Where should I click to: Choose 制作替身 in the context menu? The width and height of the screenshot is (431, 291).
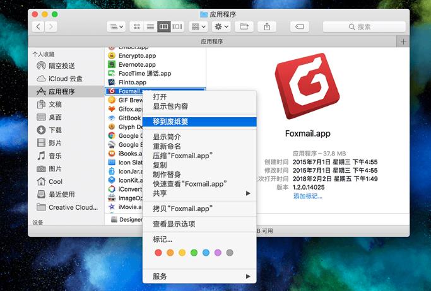click(199, 174)
